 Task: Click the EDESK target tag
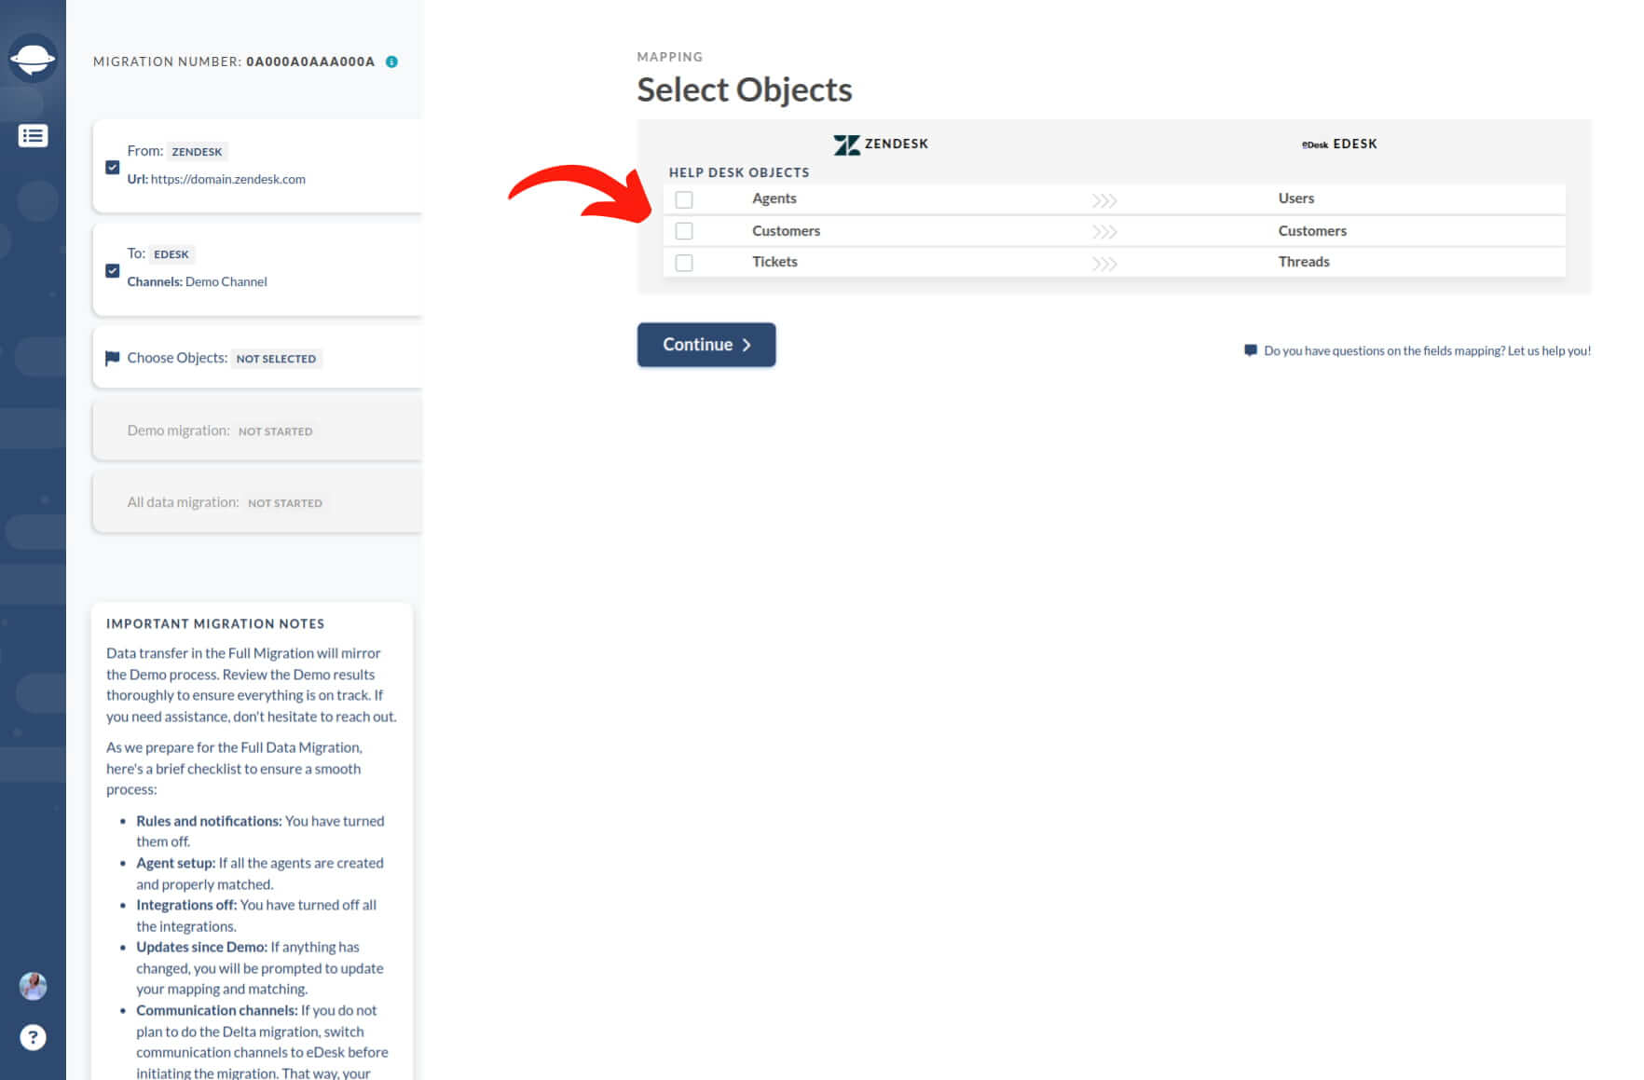point(171,254)
